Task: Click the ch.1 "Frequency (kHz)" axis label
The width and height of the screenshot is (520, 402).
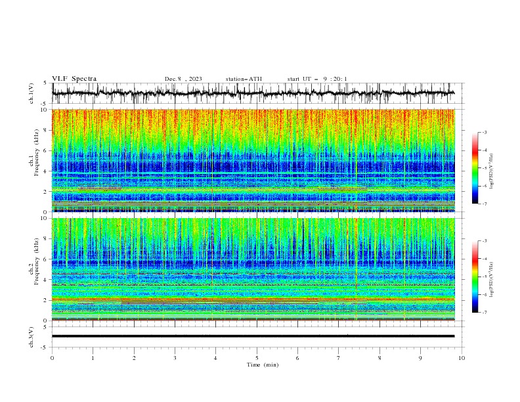Action: coord(37,152)
